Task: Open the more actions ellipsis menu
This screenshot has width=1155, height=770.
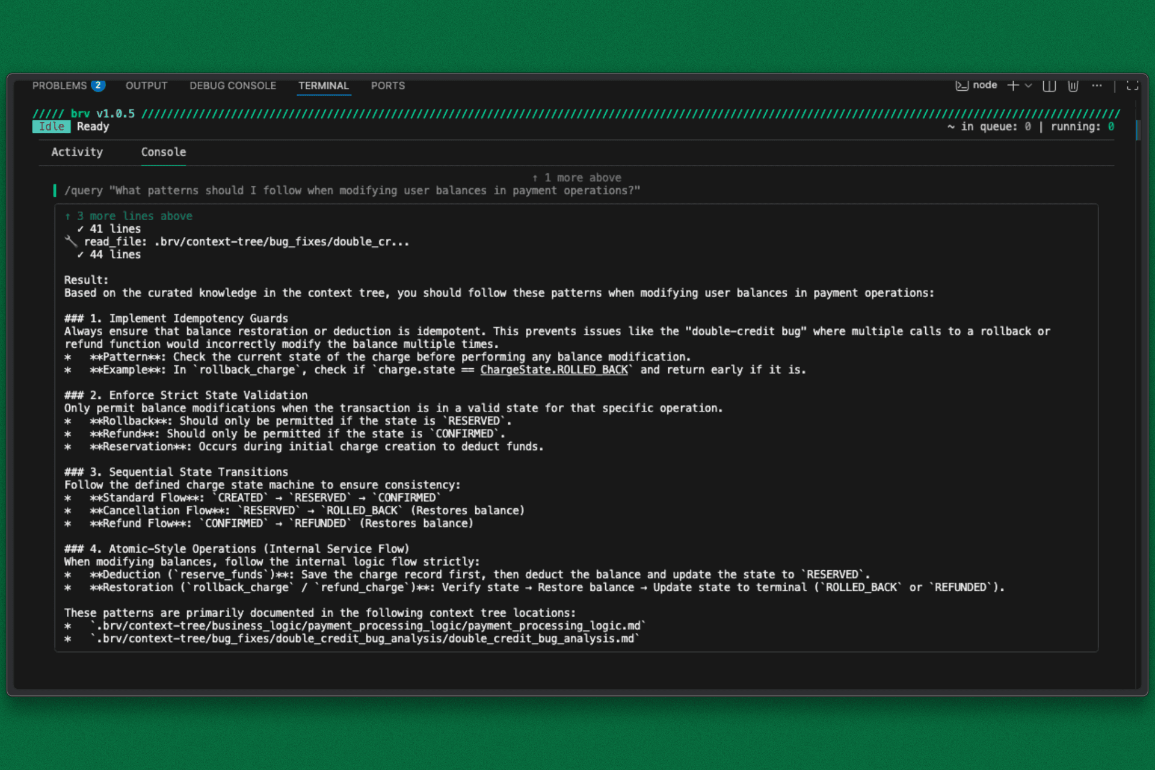Action: tap(1097, 85)
